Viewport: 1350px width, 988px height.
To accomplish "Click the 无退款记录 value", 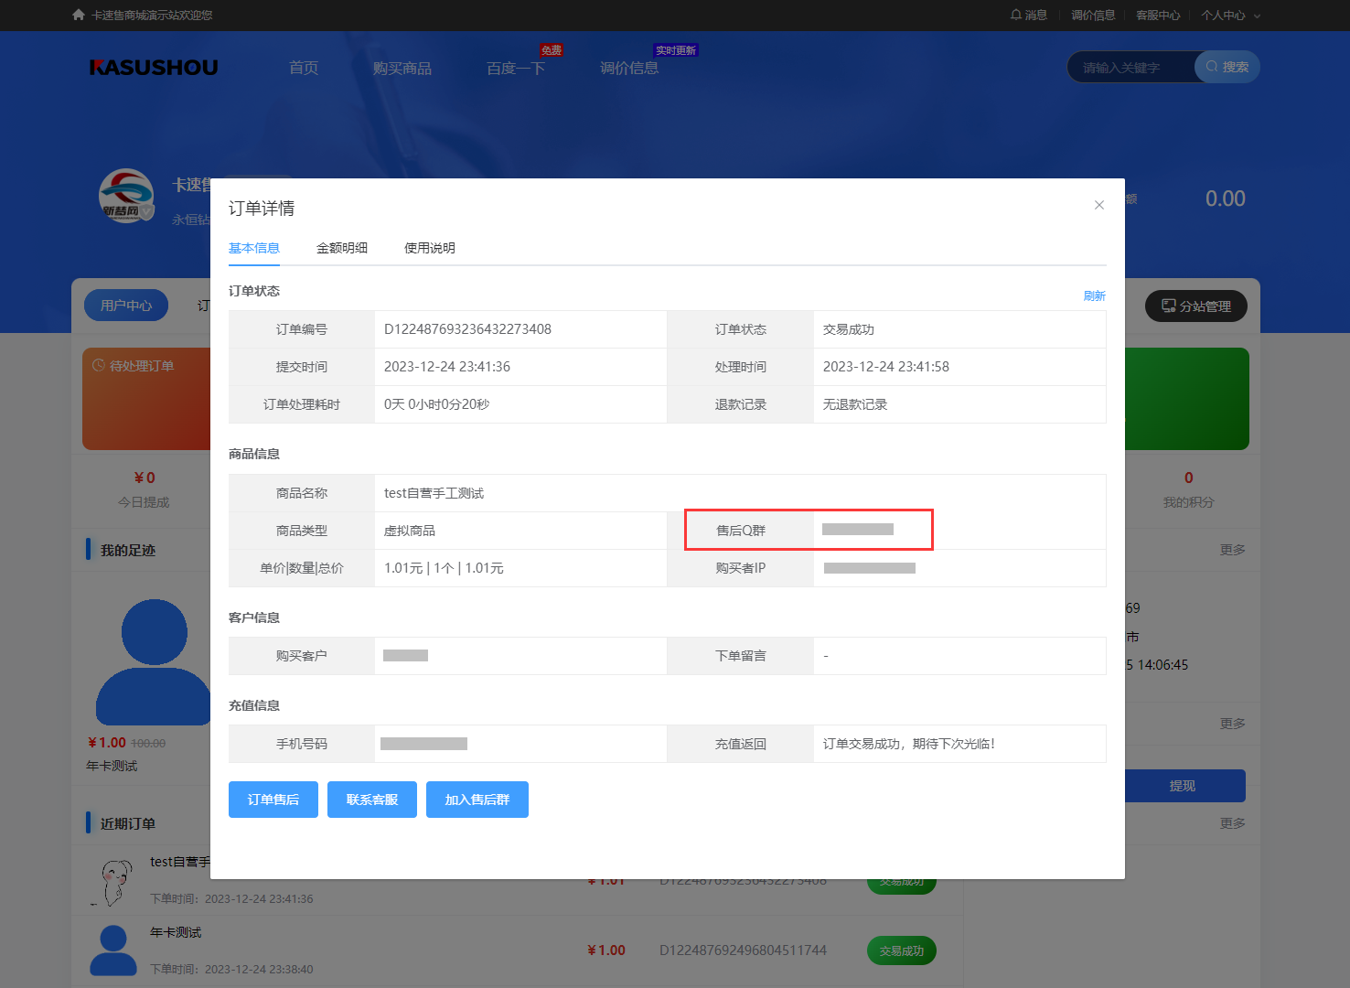I will 855,404.
